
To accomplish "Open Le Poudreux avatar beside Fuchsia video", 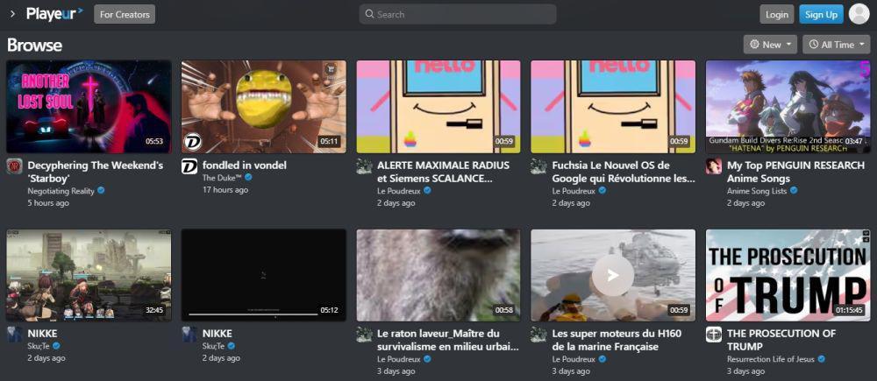I will pos(538,166).
